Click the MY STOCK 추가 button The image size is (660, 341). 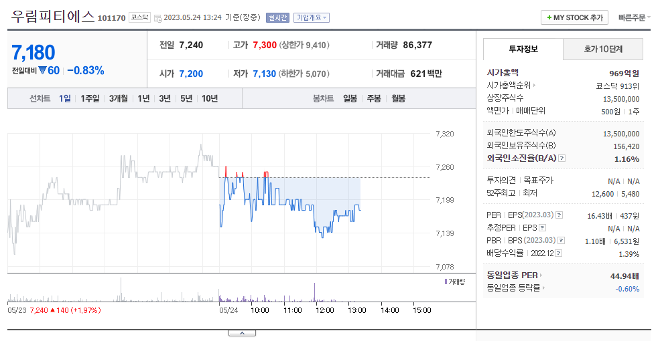574,17
